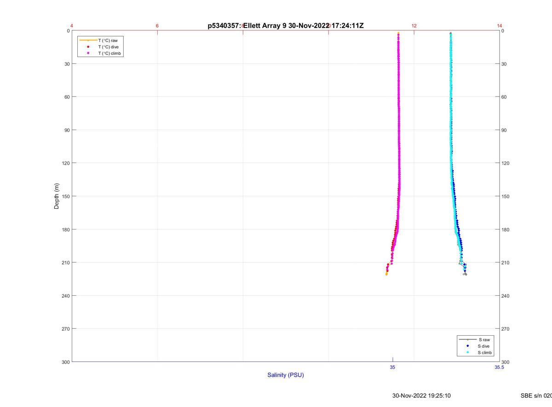The width and height of the screenshot is (552, 407).
Task: Click the right-axis depth tick 300
Action: click(x=506, y=362)
